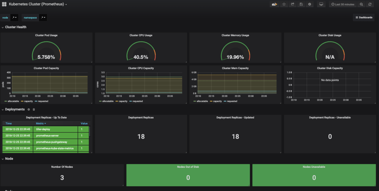The image size is (379, 191).
Task: Cycle view mode with the monitor icon
Action: click(x=321, y=4)
